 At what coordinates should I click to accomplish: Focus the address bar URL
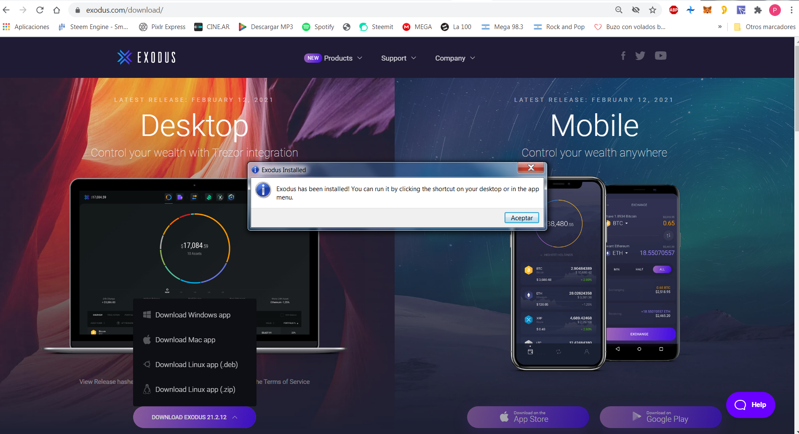(x=125, y=10)
